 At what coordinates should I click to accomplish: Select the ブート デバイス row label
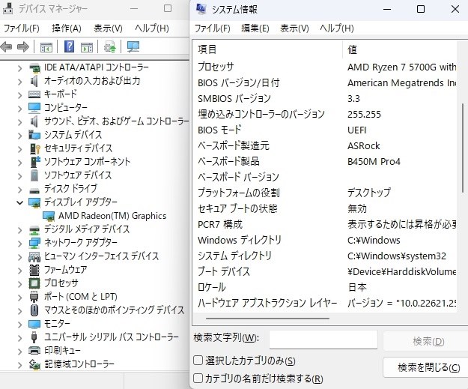pos(224,271)
